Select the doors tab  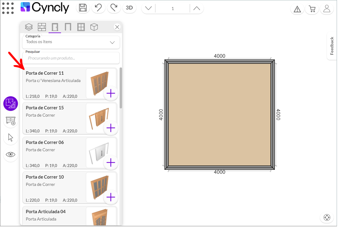(x=55, y=27)
